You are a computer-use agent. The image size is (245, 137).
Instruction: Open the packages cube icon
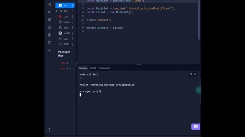point(49,19)
